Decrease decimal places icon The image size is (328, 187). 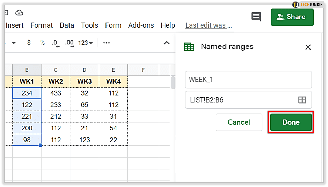click(56, 43)
